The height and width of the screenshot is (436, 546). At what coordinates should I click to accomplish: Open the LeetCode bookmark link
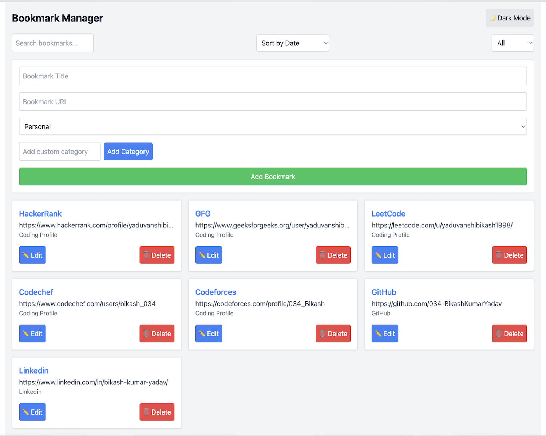click(x=388, y=214)
